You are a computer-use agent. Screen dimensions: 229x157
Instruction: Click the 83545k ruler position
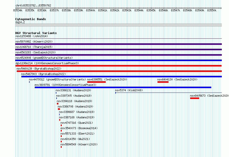click(x=151, y=10)
